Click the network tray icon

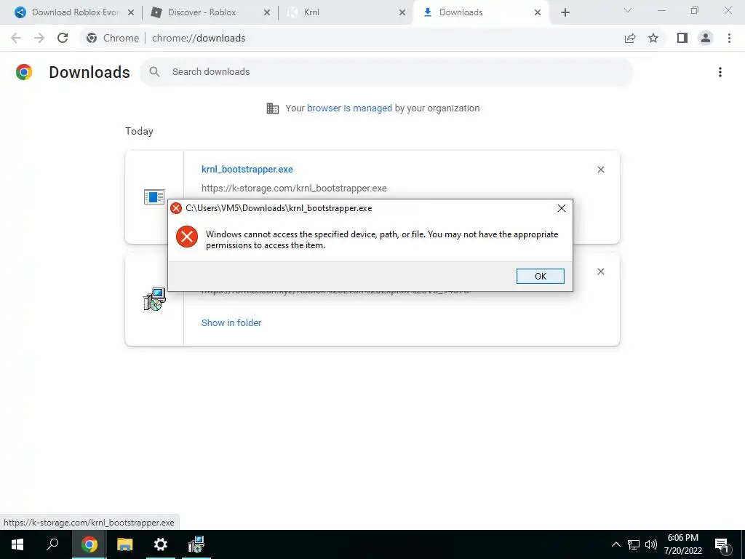pos(634,544)
